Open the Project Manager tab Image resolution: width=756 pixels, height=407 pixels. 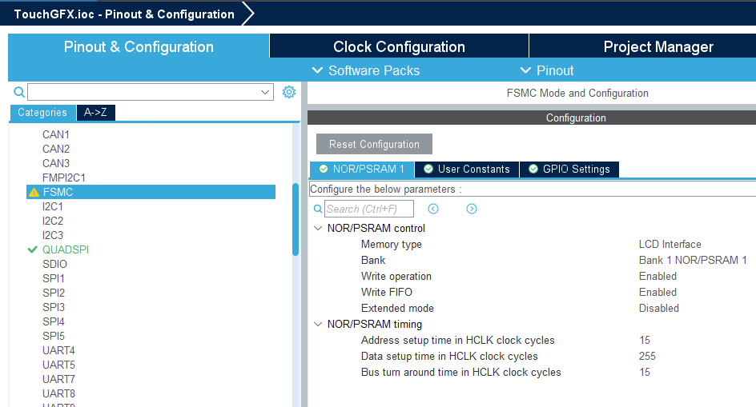(x=658, y=46)
